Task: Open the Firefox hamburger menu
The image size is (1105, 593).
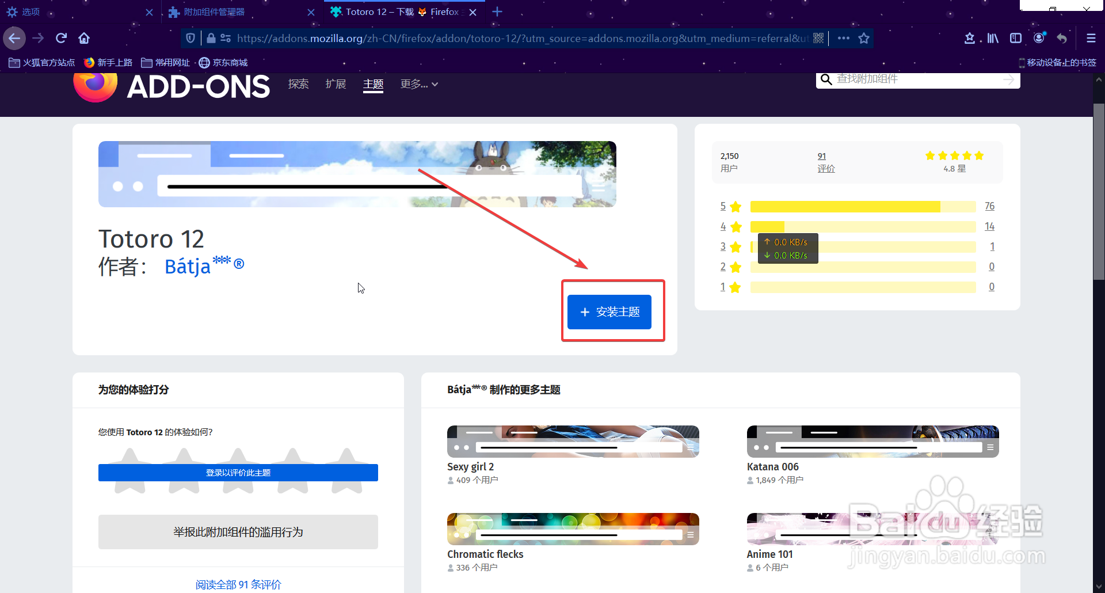Action: click(x=1091, y=39)
